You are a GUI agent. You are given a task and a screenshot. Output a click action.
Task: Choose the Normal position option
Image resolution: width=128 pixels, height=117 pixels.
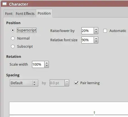click(x=13, y=38)
